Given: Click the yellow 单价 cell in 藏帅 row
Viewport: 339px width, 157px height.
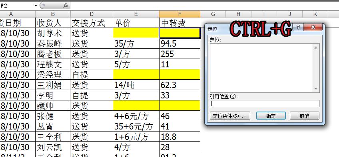Looking at the screenshot, I should click(136, 106).
